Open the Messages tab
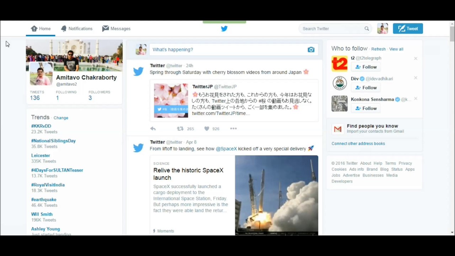This screenshot has height=256, width=455. [116, 28]
